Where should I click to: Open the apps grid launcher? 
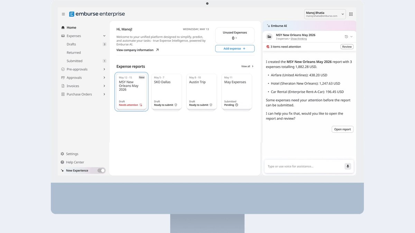351,14
